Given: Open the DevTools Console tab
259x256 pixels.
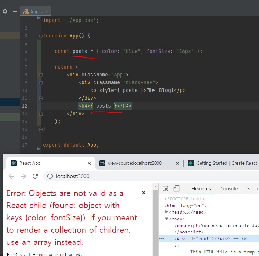Looking at the screenshot, I should pos(229,189).
